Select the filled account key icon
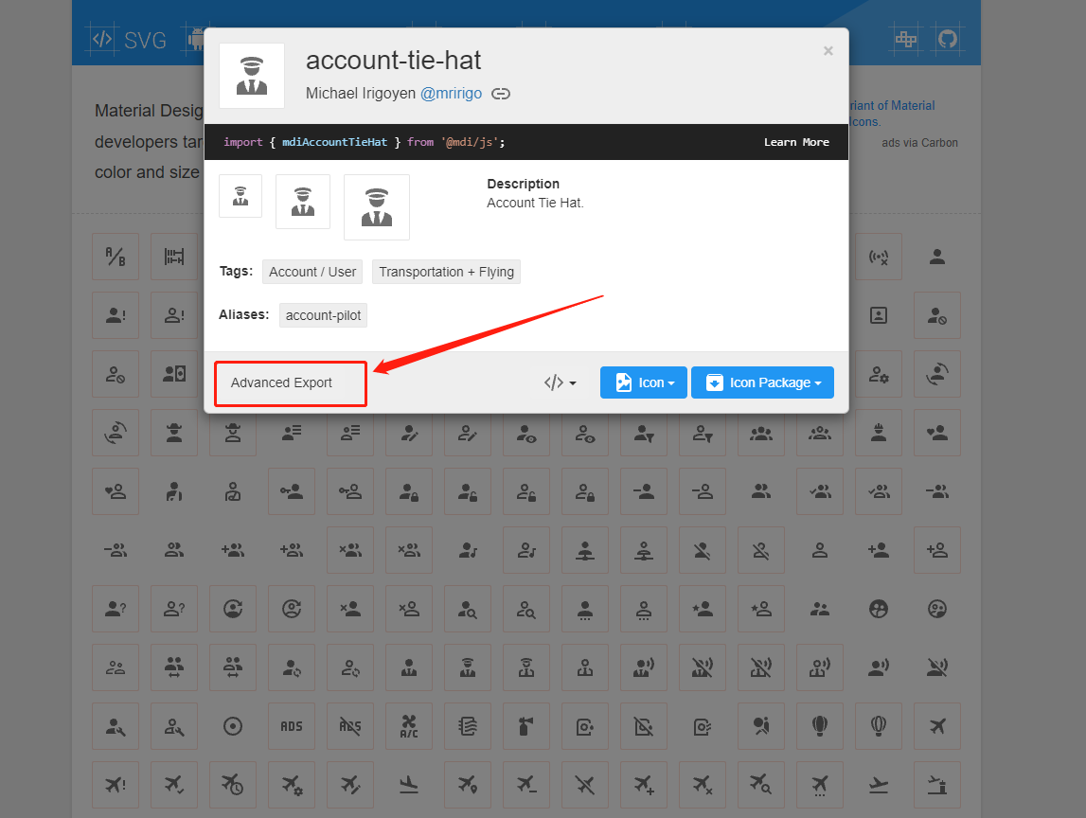The width and height of the screenshot is (1086, 818). point(292,491)
